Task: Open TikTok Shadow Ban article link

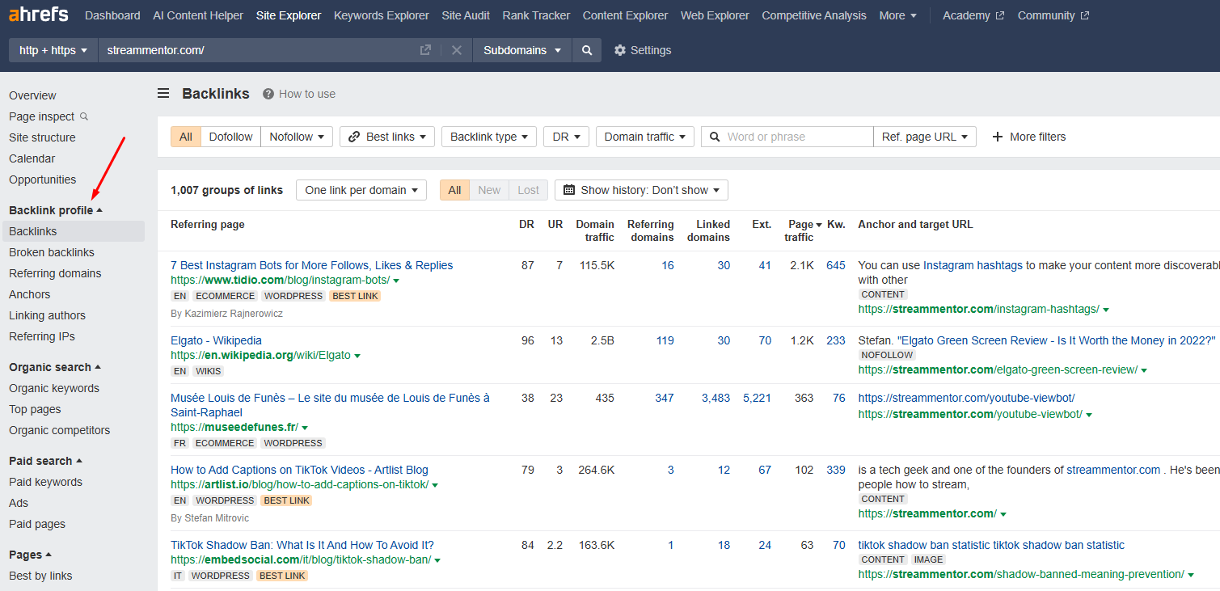Action: pyautogui.click(x=302, y=545)
